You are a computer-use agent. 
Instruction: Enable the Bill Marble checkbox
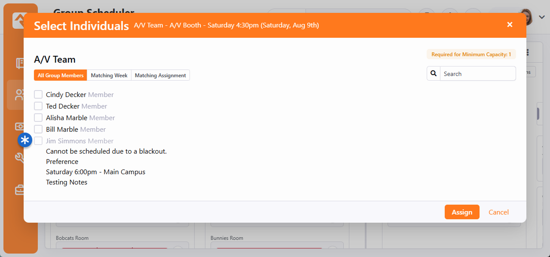point(38,129)
